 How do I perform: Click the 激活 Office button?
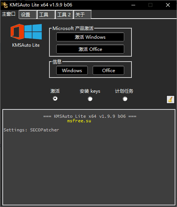coord(90,49)
